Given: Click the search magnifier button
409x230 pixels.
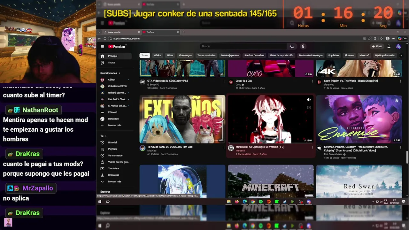Looking at the screenshot, I should point(292,46).
